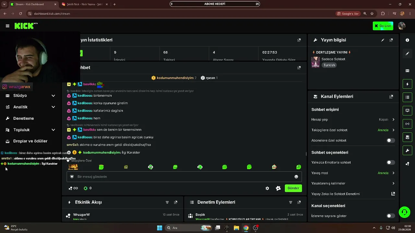Open a new browser tab

[x=114, y=4]
